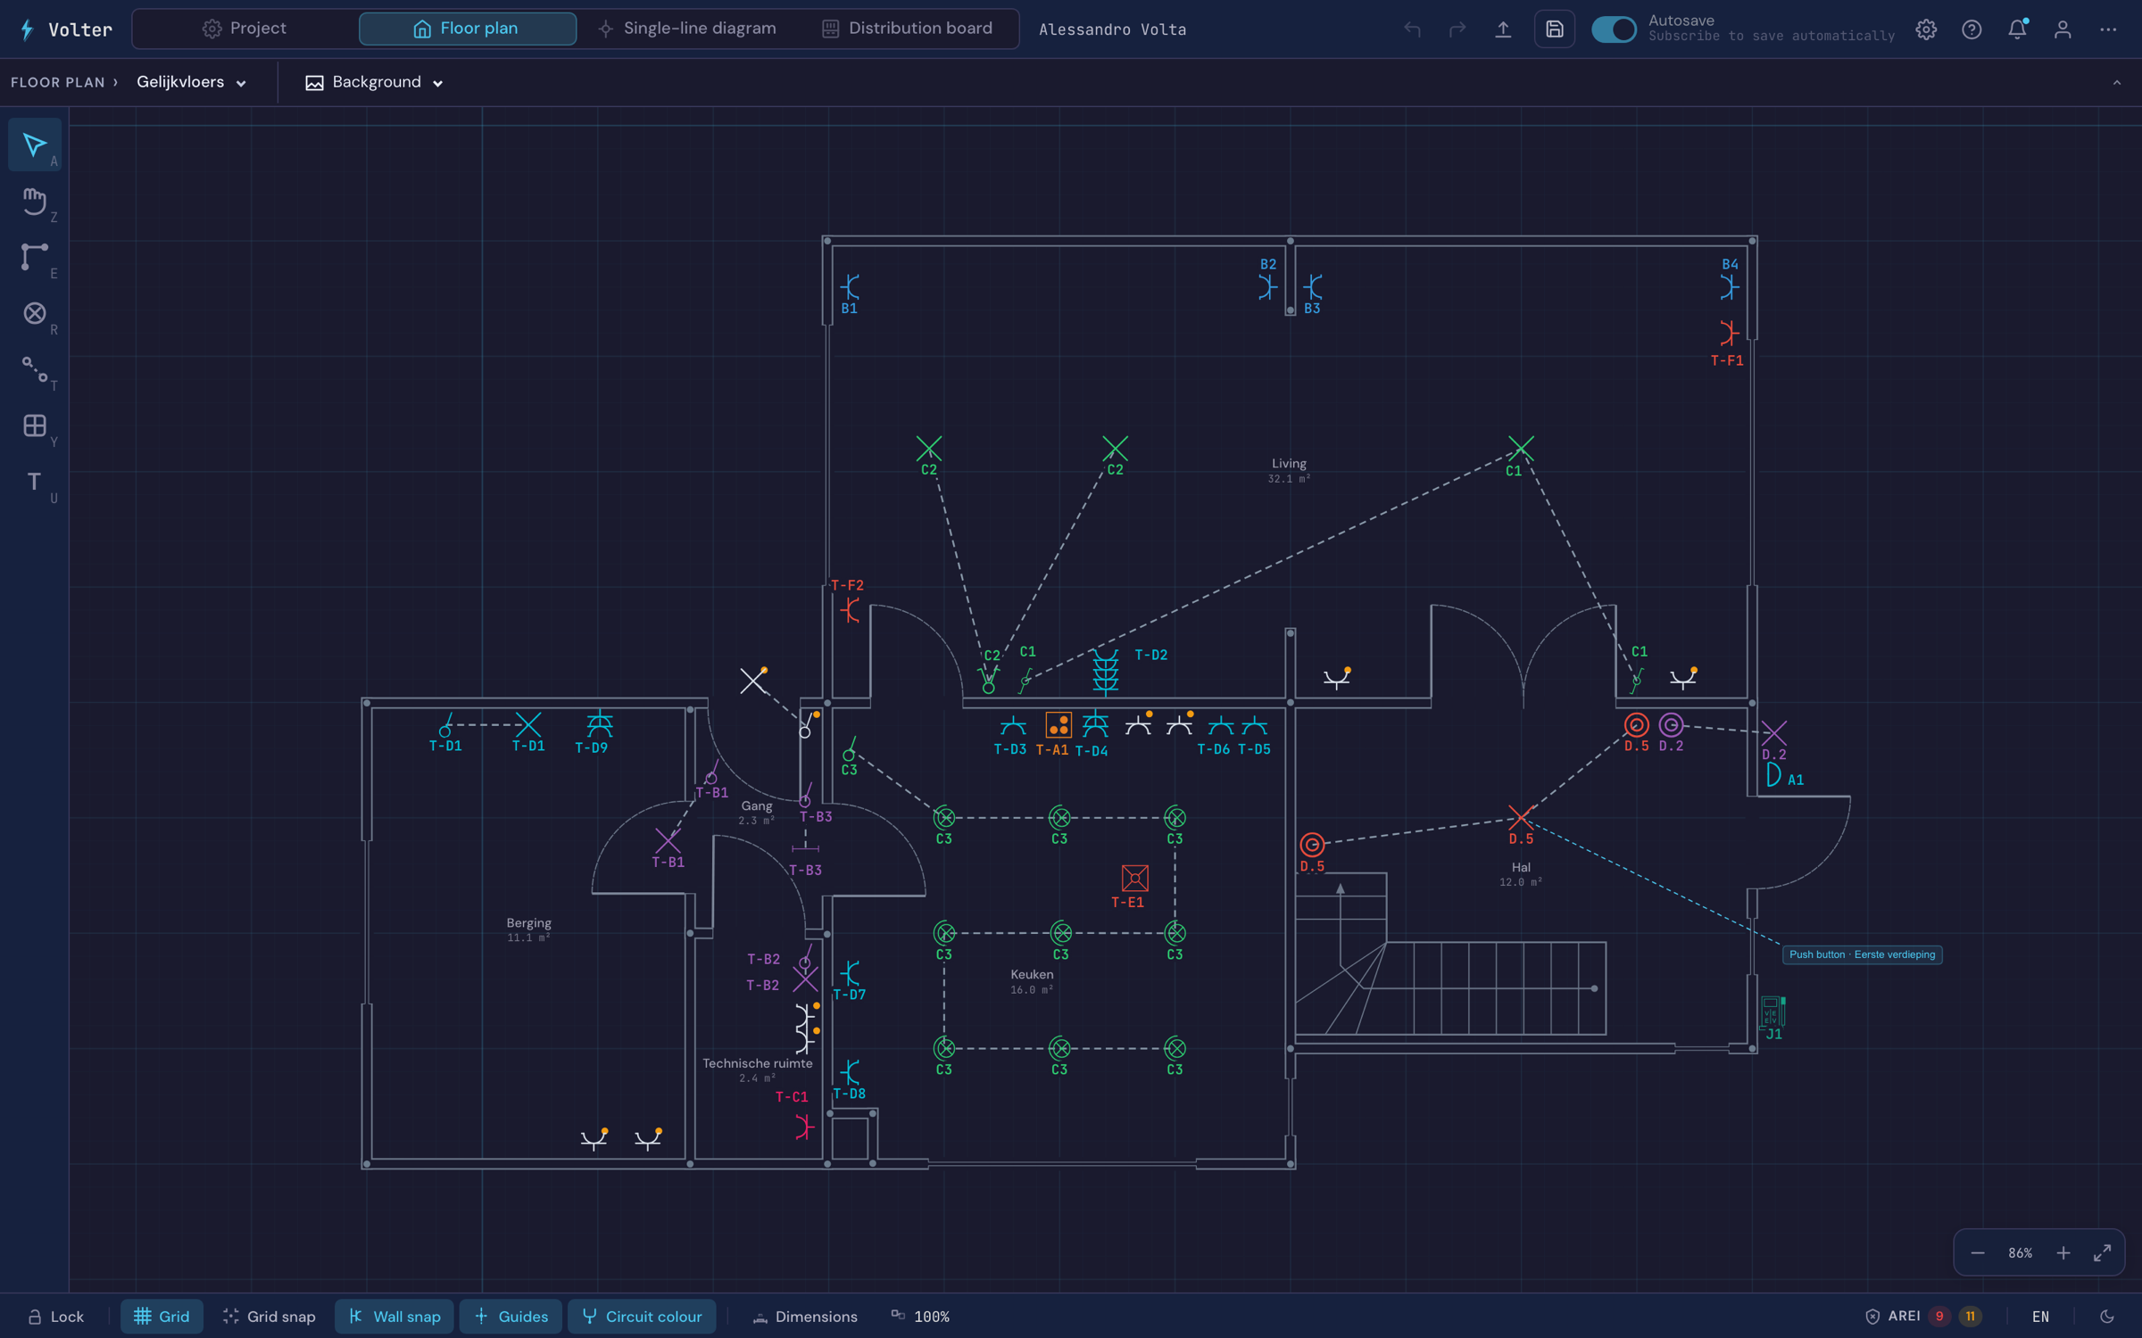Toggle Dimensions display
Viewport: 2142px width, 1338px height.
click(x=805, y=1317)
